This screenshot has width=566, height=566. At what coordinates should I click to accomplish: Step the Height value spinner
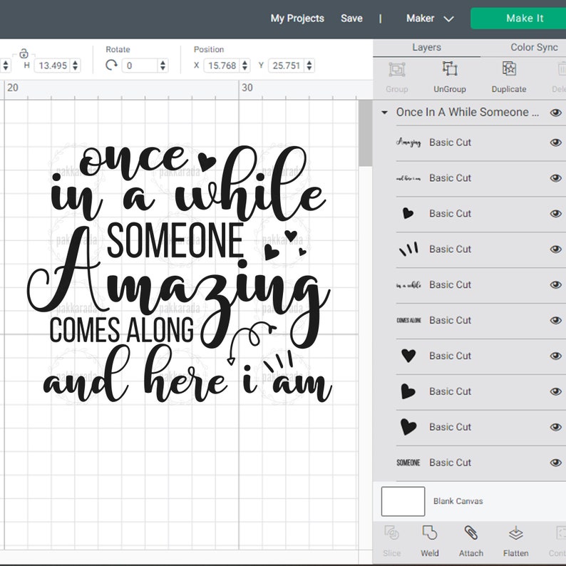tap(75, 66)
